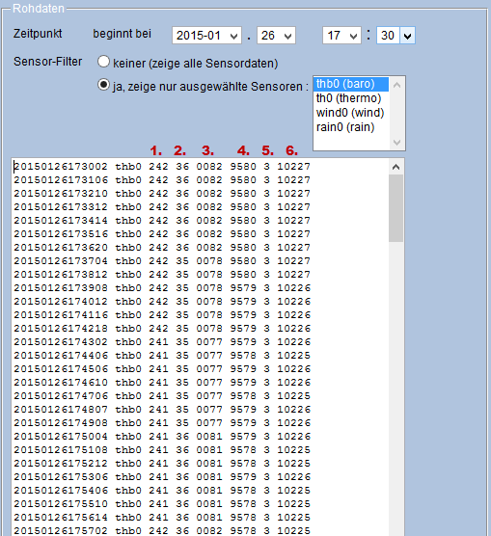491x536 pixels.
Task: Select thb0 (baro) in the sensor list
Action: tap(351, 84)
